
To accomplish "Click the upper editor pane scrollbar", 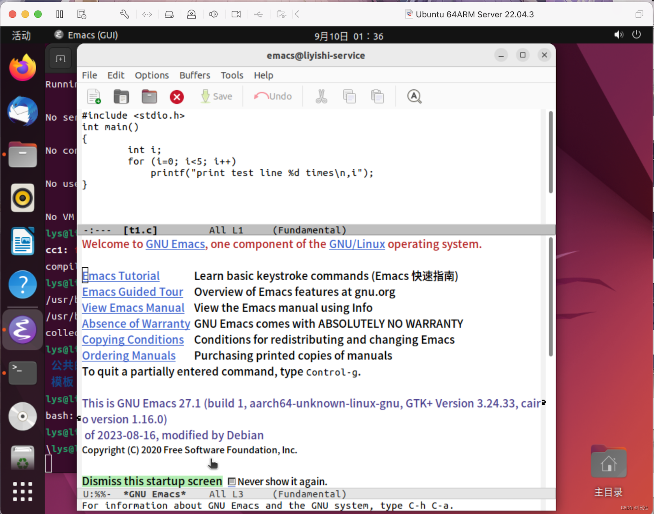I will 550,152.
